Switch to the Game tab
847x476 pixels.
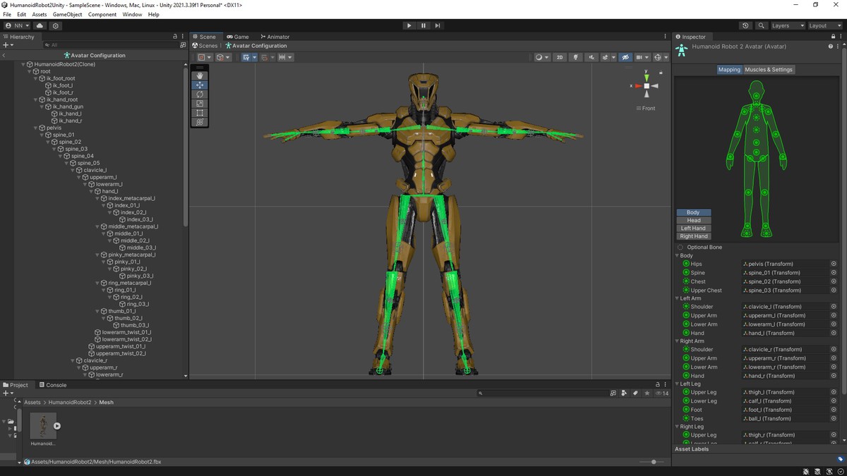pyautogui.click(x=239, y=36)
